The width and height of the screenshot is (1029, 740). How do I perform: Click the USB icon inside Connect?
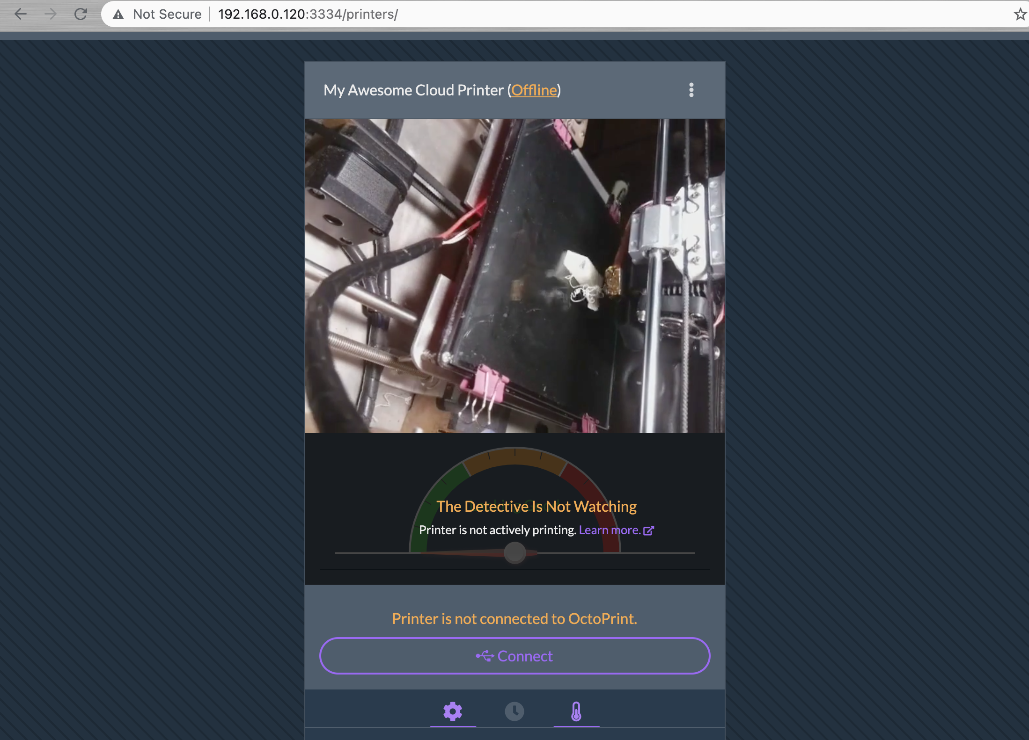pyautogui.click(x=485, y=656)
